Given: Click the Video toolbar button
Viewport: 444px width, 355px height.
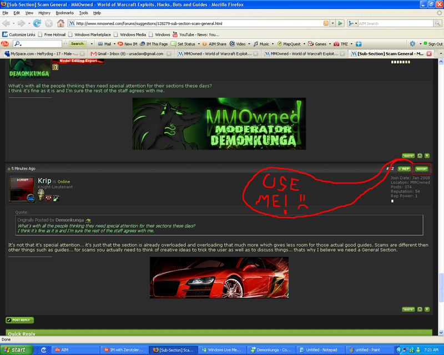Looking at the screenshot, I should 238,44.
